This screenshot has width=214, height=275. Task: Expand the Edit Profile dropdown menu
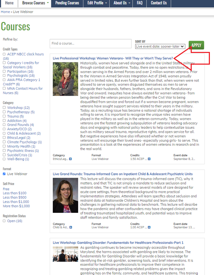[x=97, y=3]
